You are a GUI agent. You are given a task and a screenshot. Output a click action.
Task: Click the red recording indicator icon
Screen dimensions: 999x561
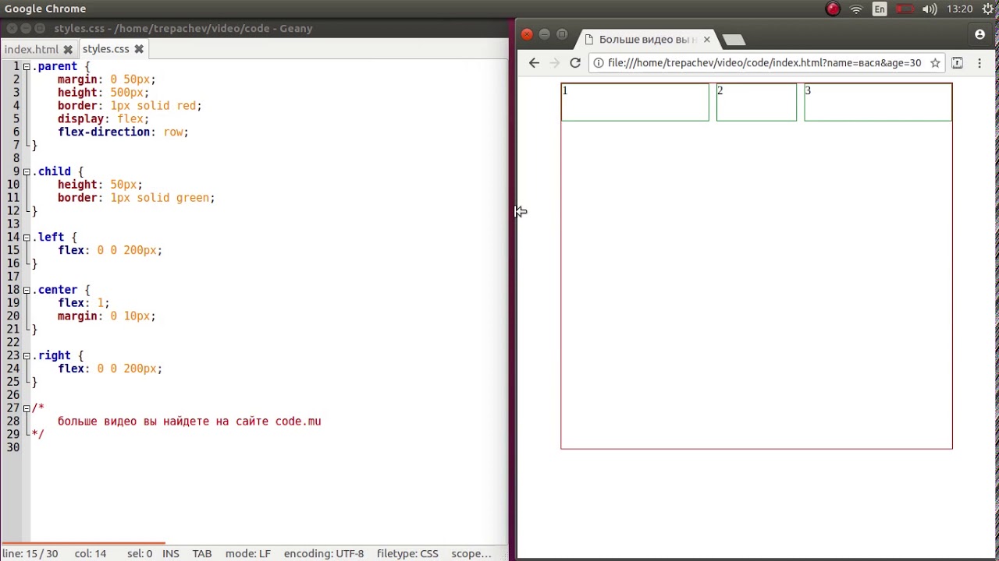coord(833,9)
